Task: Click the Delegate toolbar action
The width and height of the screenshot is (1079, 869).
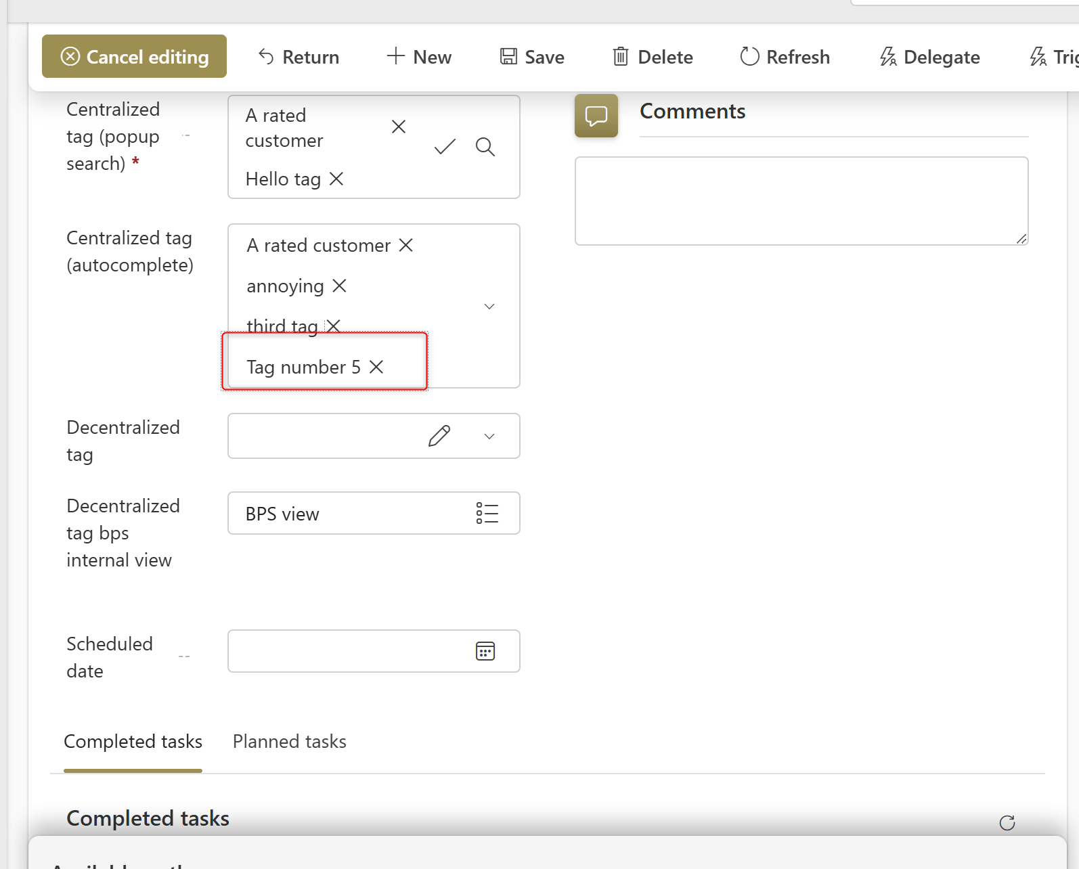Action: pyautogui.click(x=929, y=57)
